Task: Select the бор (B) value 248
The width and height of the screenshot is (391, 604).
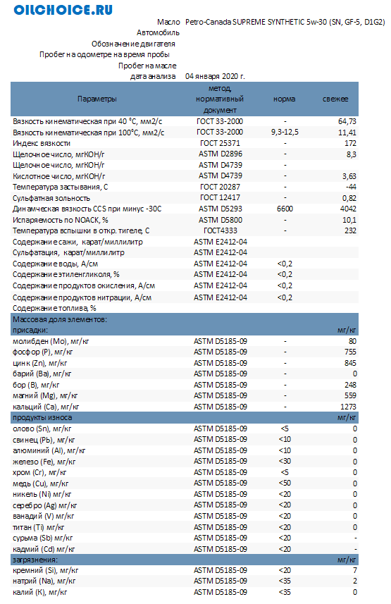Action: tap(351, 385)
